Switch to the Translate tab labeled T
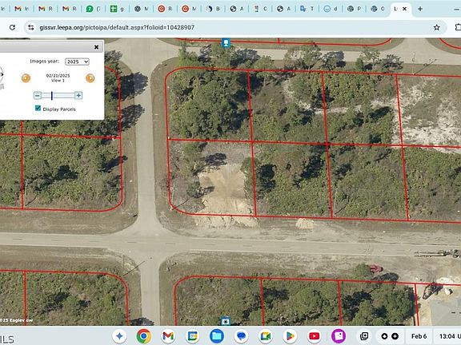The image size is (461, 345). 307,9
